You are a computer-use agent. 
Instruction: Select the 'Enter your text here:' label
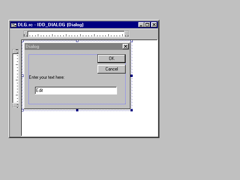(x=47, y=77)
